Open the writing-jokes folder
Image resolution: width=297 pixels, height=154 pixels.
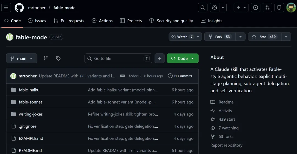[31, 114]
